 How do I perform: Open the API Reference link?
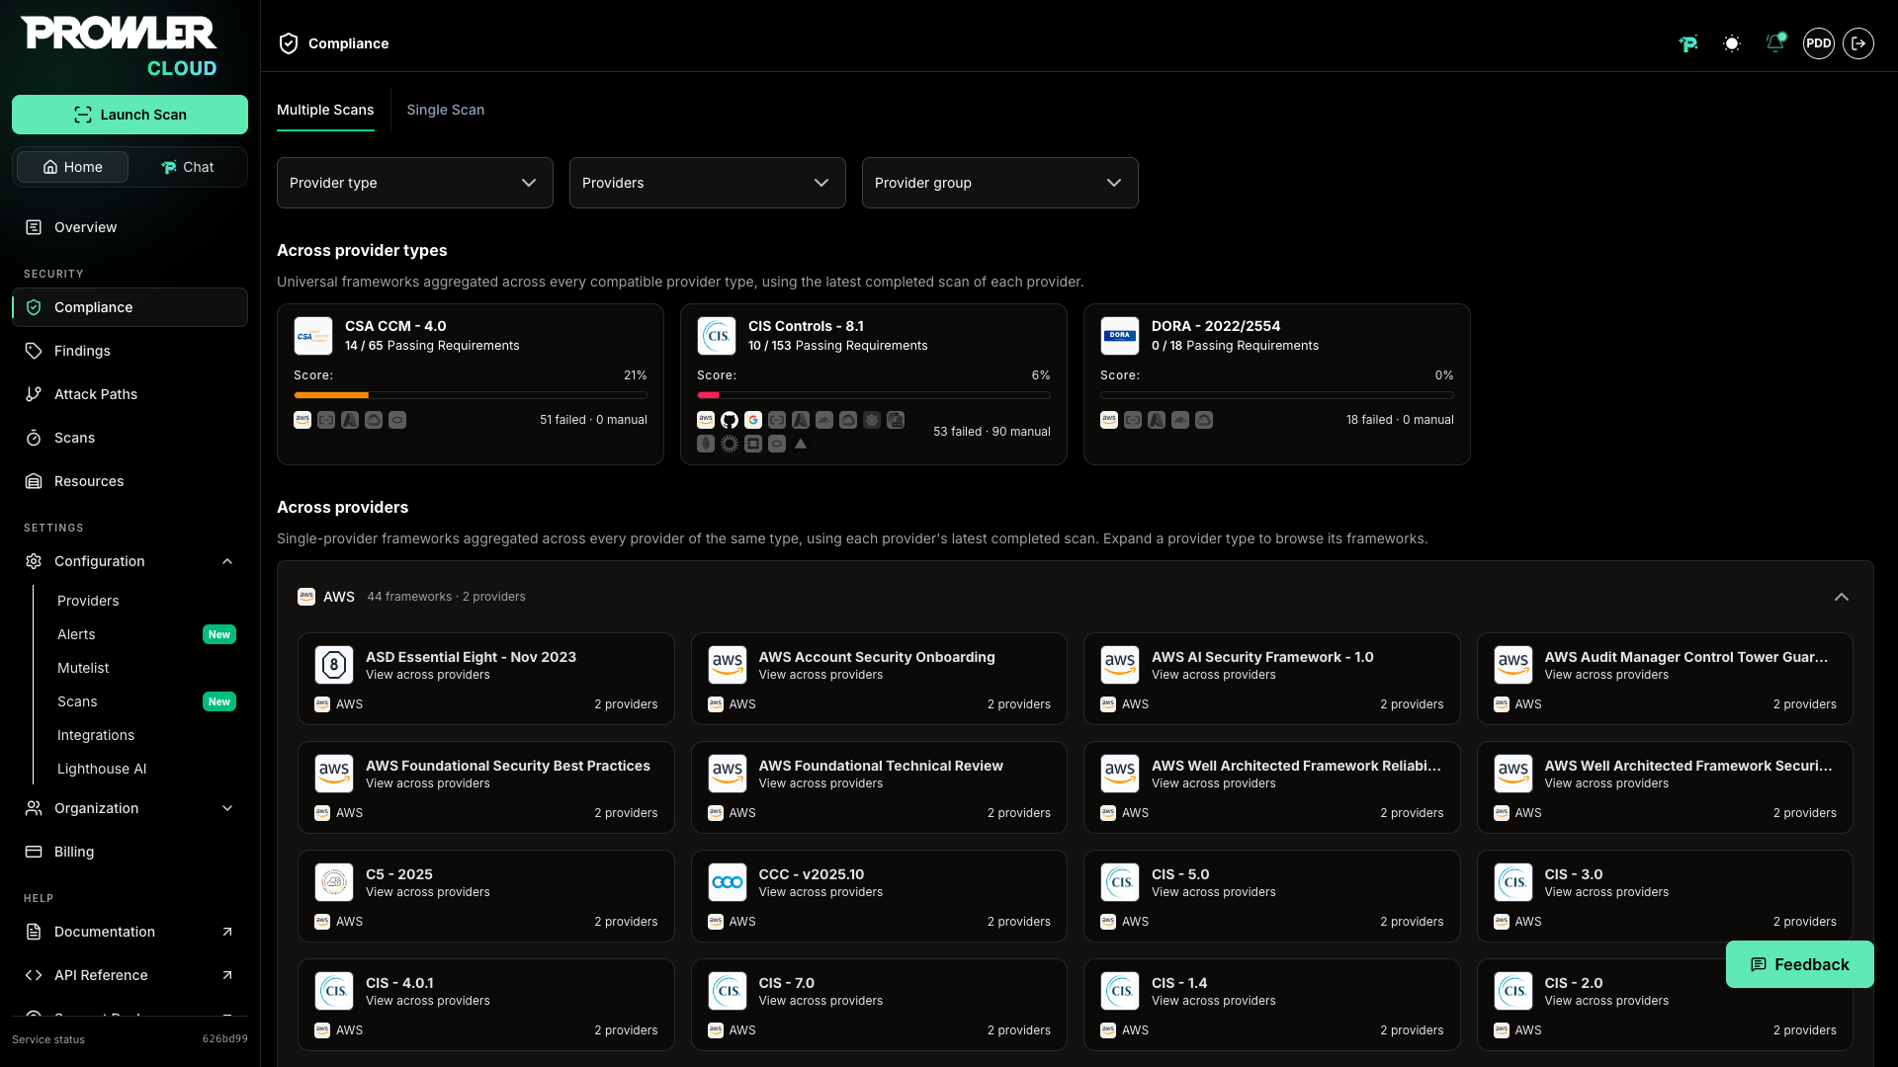129,975
